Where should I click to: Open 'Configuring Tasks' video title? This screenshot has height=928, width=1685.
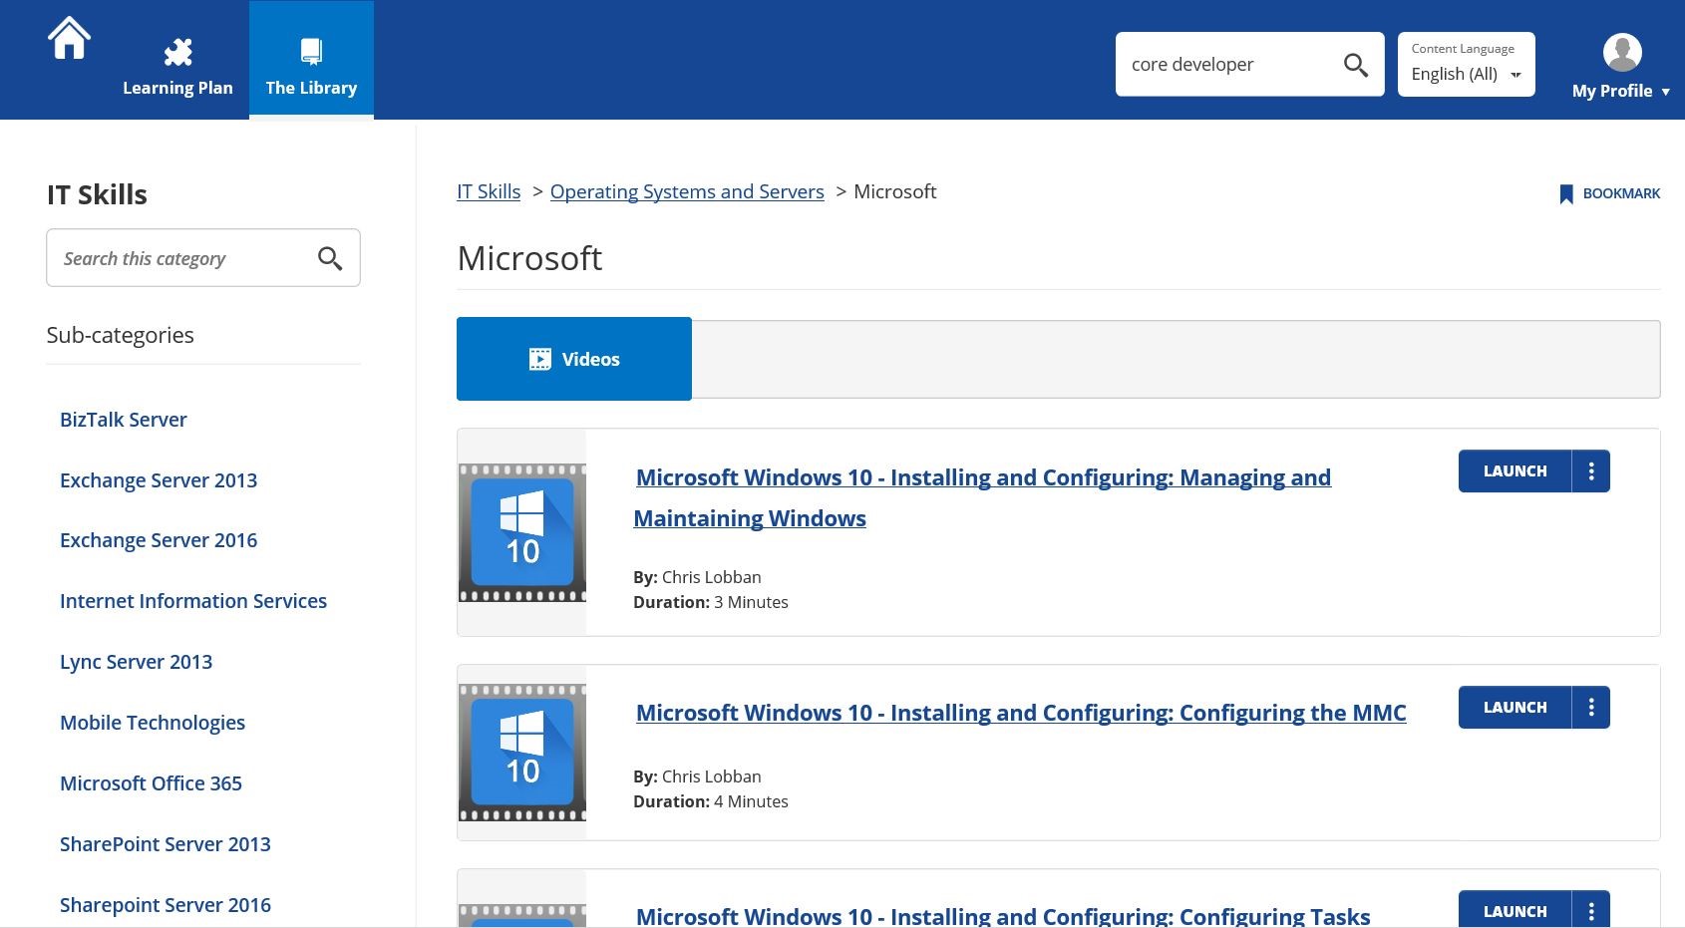(x=1003, y=916)
